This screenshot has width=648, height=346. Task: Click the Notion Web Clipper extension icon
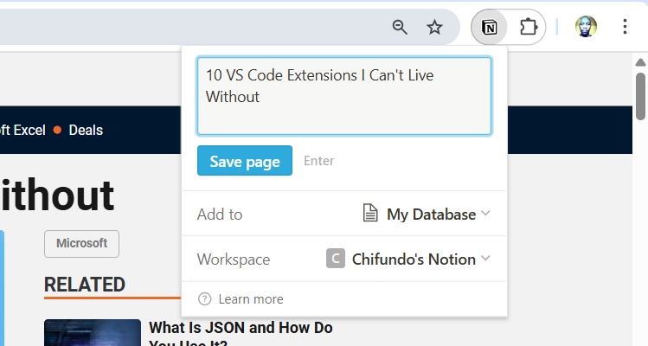pyautogui.click(x=490, y=27)
